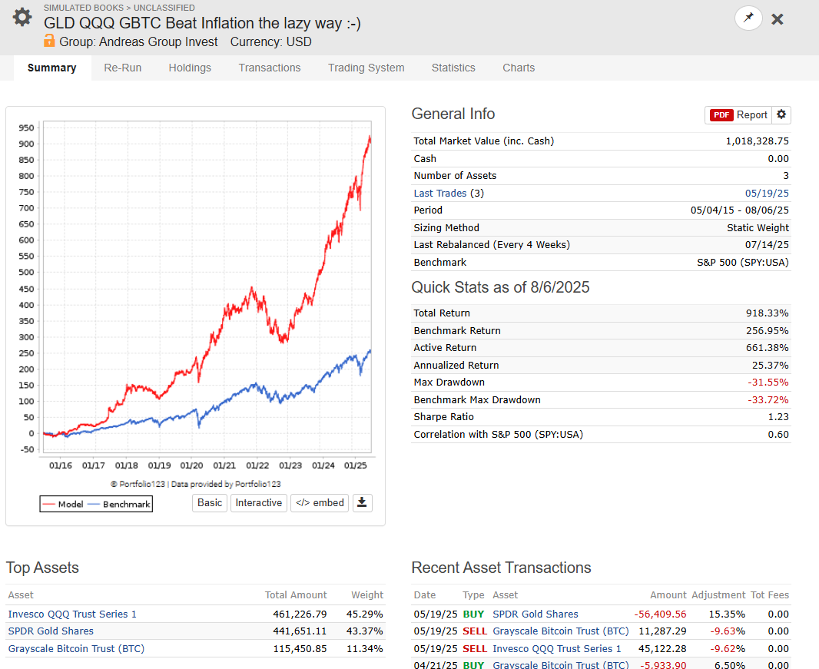View the Statistics tab
This screenshot has width=819, height=669.
point(453,68)
